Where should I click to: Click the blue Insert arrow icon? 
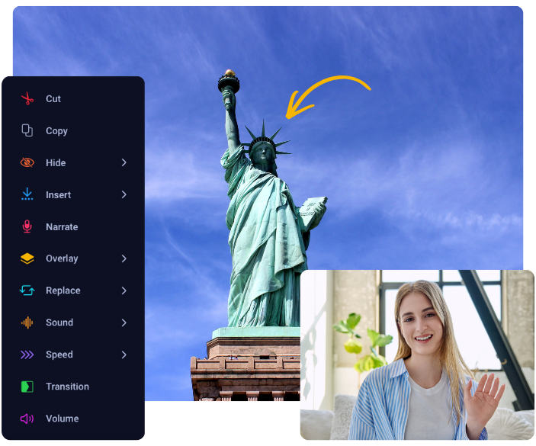pos(27,194)
